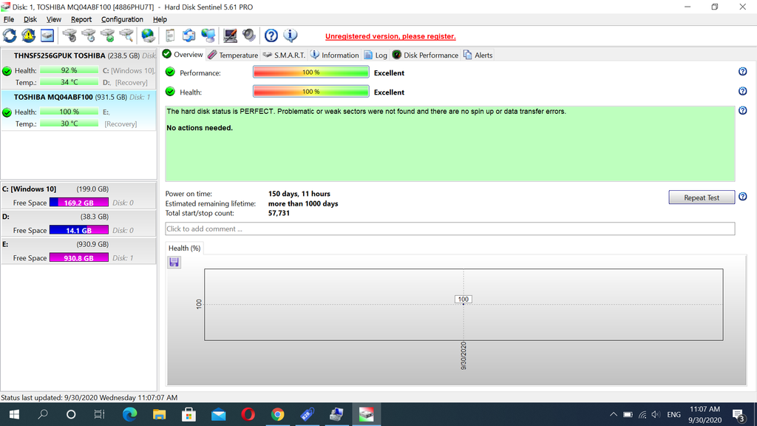The width and height of the screenshot is (757, 426).
Task: Switch to the S.M.A.R.T. tab
Action: (284, 55)
